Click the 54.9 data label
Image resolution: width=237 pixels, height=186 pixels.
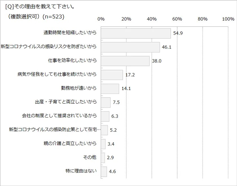[x=178, y=33]
